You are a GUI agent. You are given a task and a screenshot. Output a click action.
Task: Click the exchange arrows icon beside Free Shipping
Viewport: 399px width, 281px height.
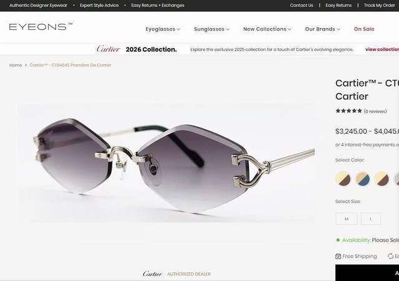[390, 256]
